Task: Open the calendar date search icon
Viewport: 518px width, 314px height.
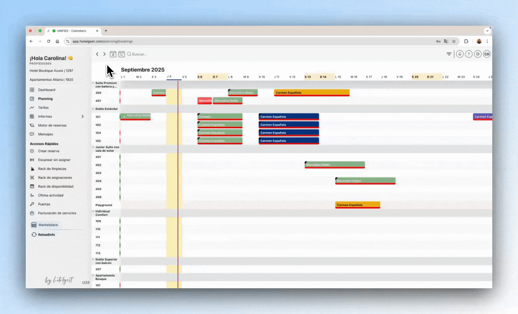Action: tap(122, 54)
